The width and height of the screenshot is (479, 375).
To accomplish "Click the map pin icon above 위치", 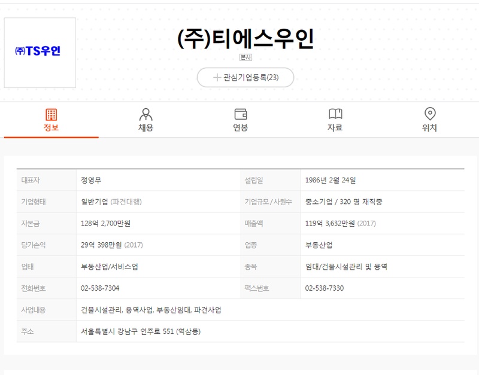I will click(x=430, y=114).
